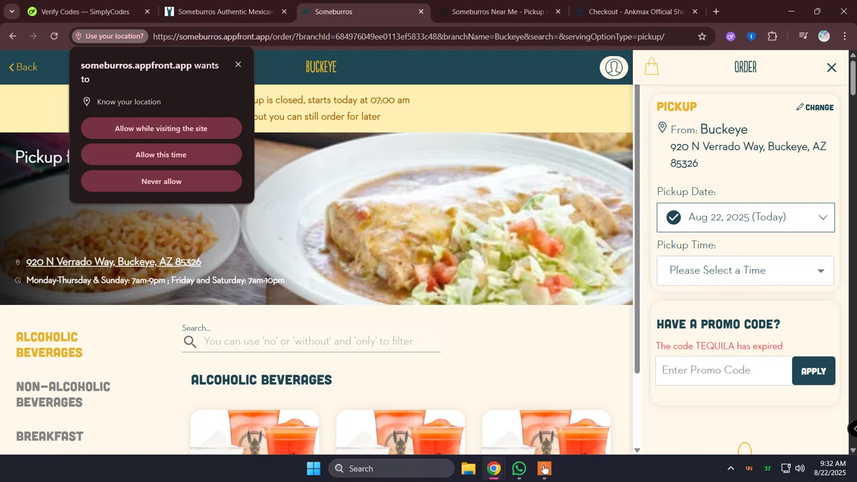Screen dimensions: 857x482
Task: Reload the page
Action: (54, 37)
